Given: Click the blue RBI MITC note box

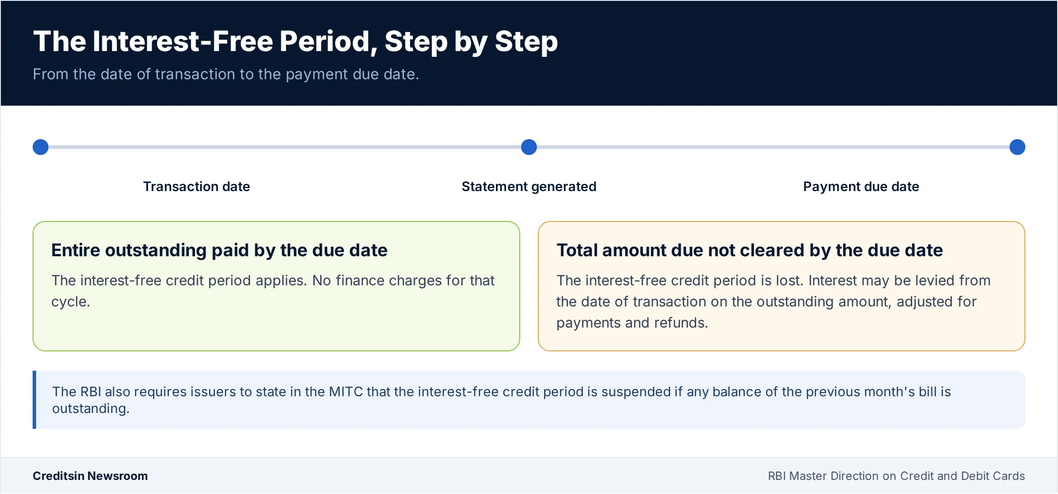Looking at the screenshot, I should 529,400.
